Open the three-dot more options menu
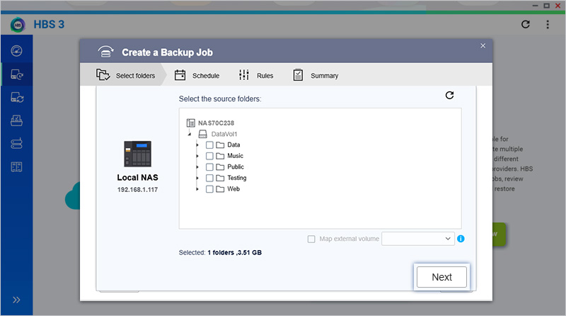Image resolution: width=566 pixels, height=316 pixels. click(x=548, y=24)
